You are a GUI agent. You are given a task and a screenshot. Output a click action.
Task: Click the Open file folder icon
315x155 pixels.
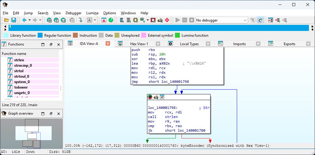(6, 20)
